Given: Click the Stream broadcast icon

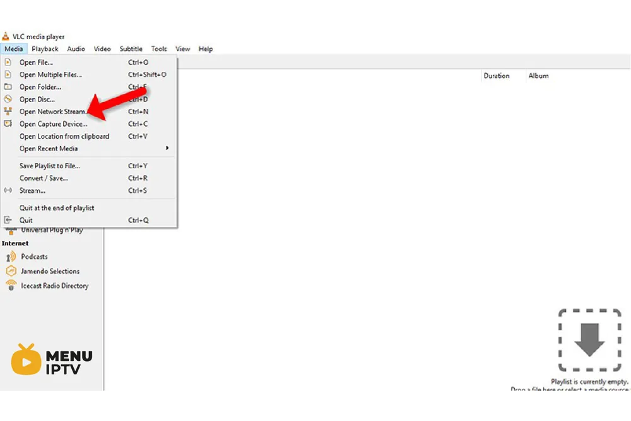Looking at the screenshot, I should (8, 190).
